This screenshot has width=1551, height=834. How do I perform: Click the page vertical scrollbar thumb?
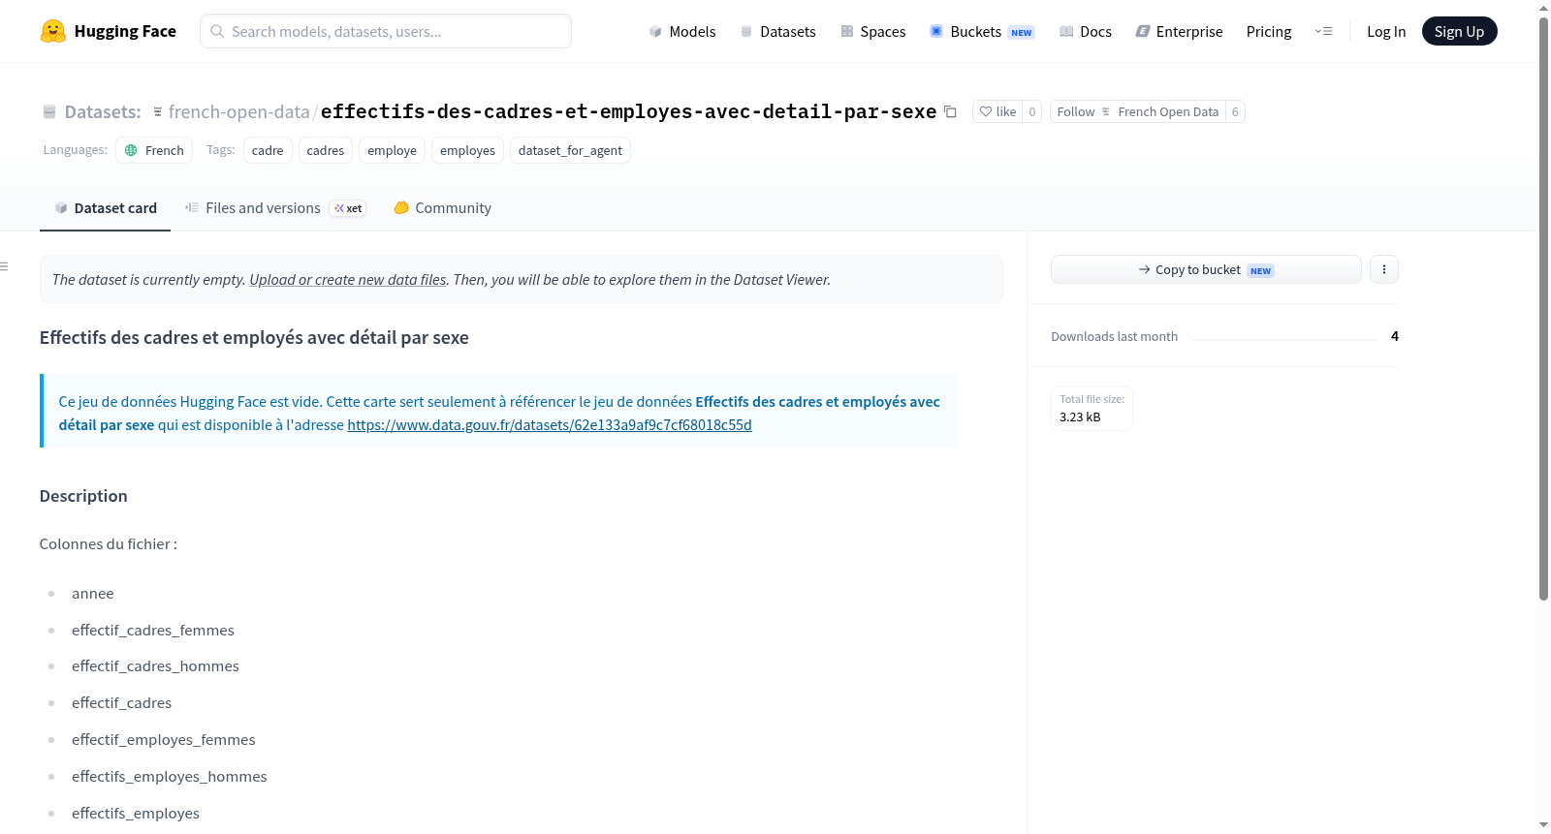tap(1543, 308)
